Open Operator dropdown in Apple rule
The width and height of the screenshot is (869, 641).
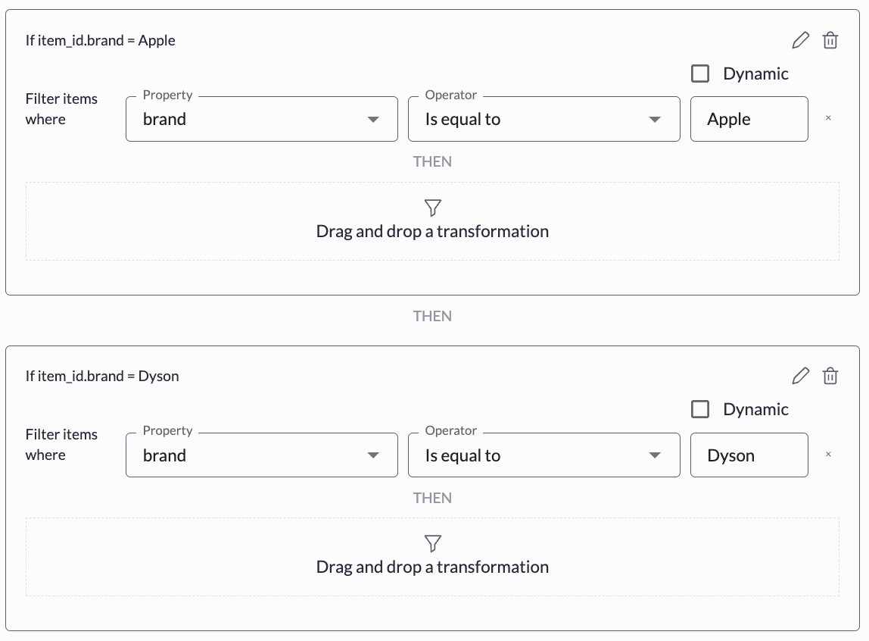(x=544, y=119)
